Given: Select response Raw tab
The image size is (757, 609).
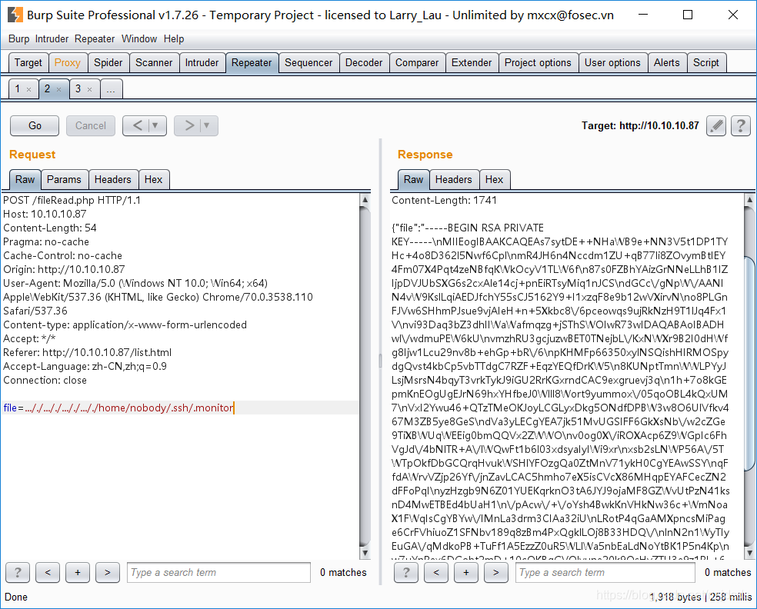Looking at the screenshot, I should 414,179.
